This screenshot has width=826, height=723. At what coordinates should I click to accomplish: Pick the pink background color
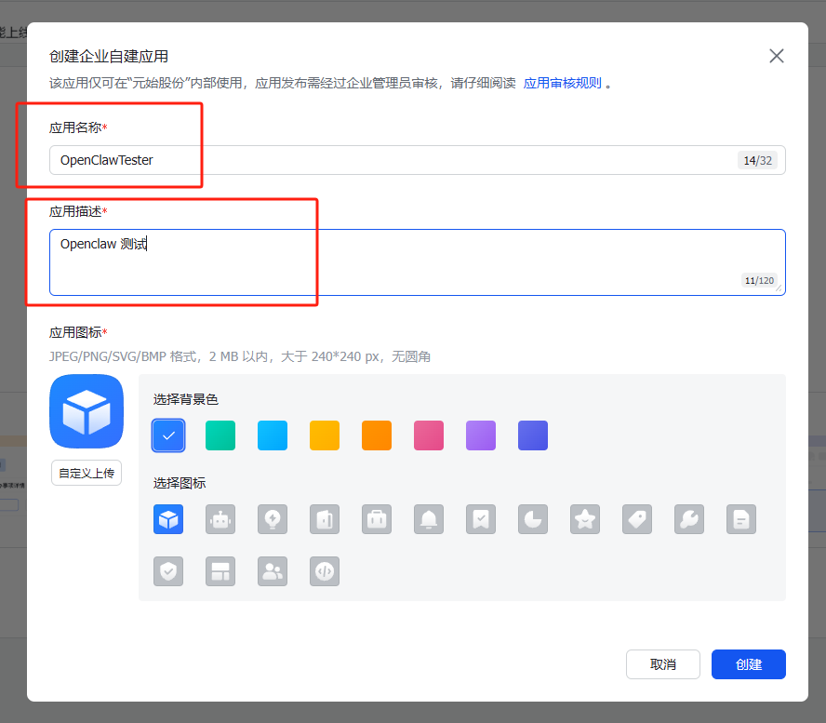click(429, 435)
